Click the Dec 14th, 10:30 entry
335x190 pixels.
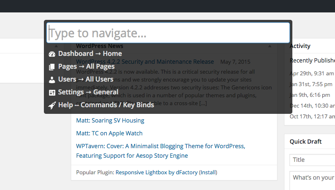312,106
